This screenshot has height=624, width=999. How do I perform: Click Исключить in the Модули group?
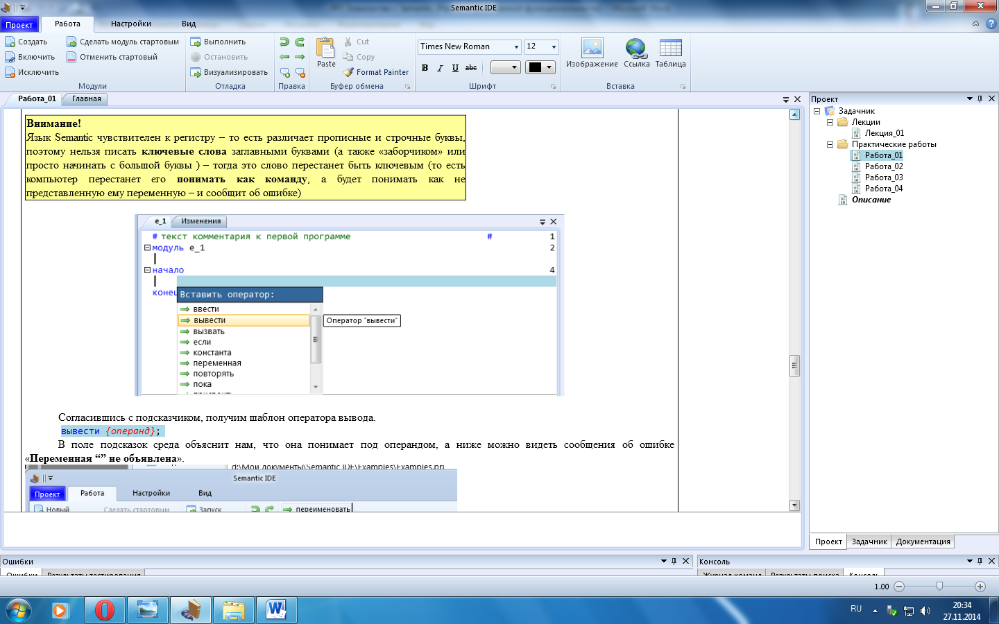click(x=32, y=72)
